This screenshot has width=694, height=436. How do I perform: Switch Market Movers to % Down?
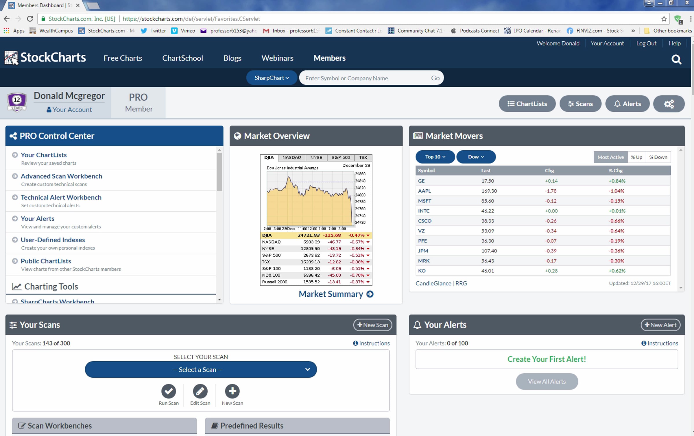[658, 157]
